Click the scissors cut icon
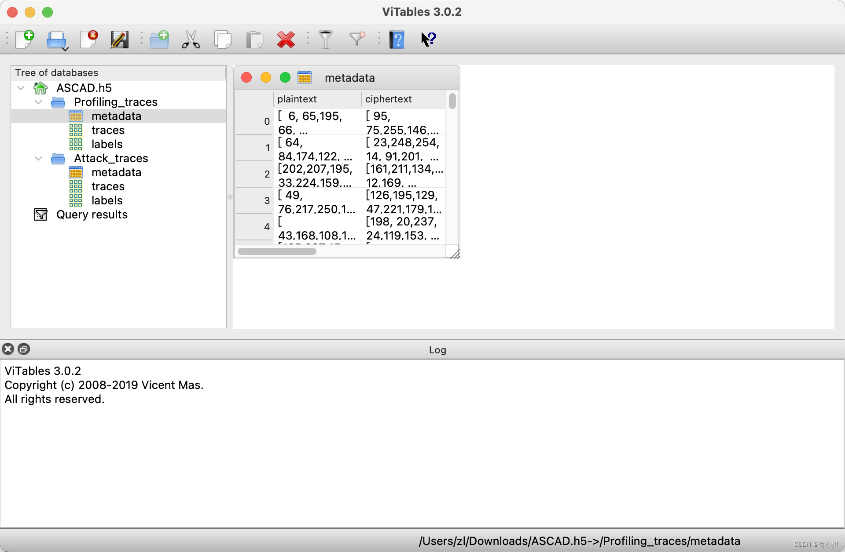This screenshot has height=552, width=845. (x=191, y=40)
